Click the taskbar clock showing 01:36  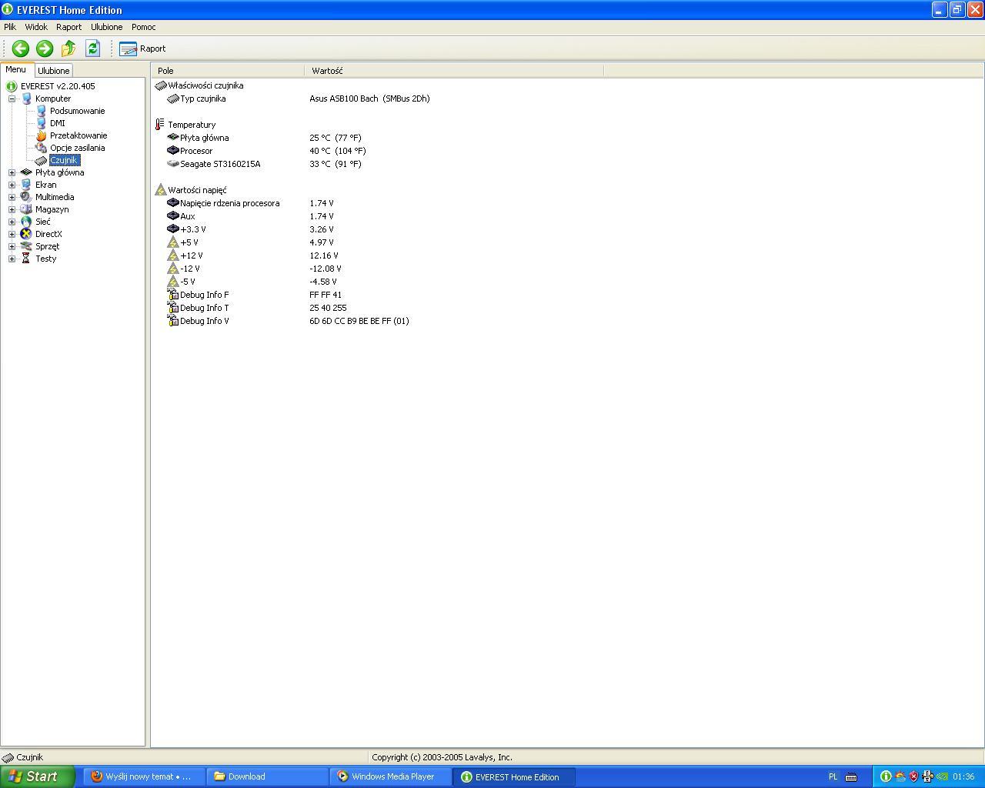[963, 776]
